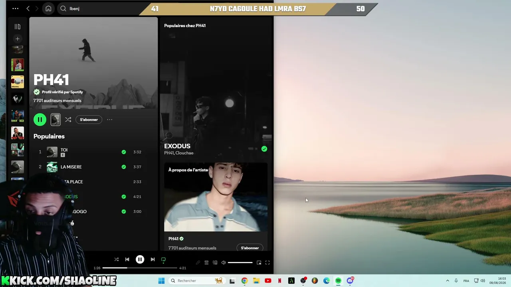Switch Spotify player to full screen
This screenshot has height=287, width=511.
click(x=267, y=263)
